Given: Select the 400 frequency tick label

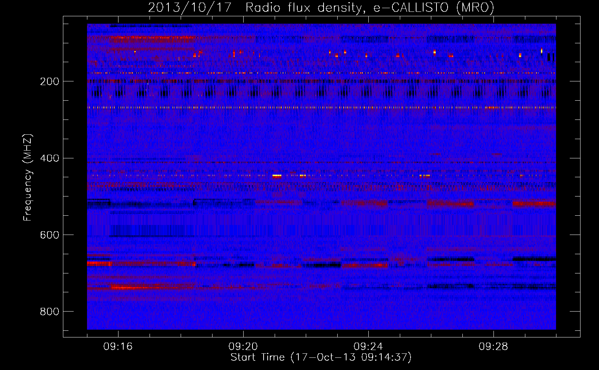Looking at the screenshot, I should 50,158.
